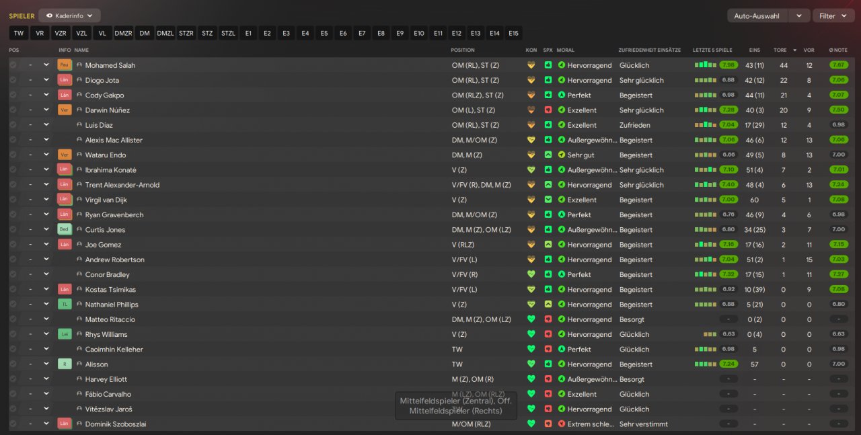Select the DMZL position slot
The image size is (861, 435).
(x=165, y=33)
